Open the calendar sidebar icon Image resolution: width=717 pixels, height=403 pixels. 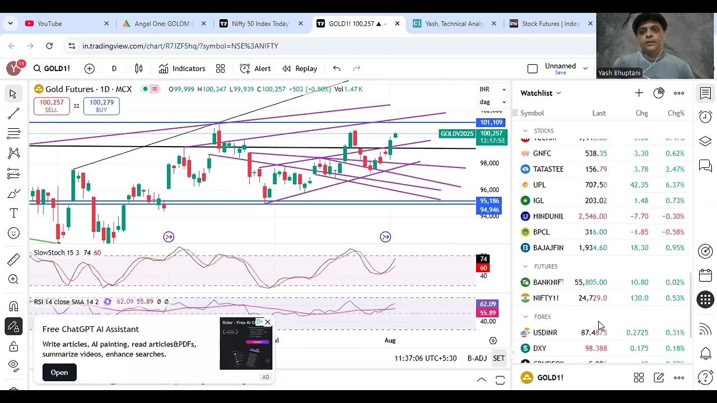pyautogui.click(x=705, y=275)
